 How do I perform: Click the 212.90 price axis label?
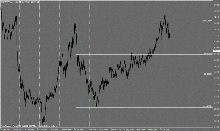216,48
